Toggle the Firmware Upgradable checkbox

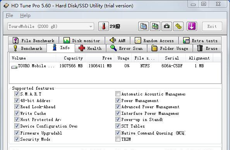pos(17,133)
